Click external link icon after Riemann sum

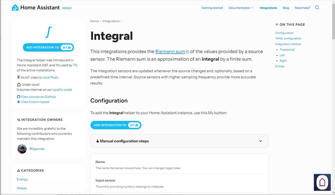point(187,52)
